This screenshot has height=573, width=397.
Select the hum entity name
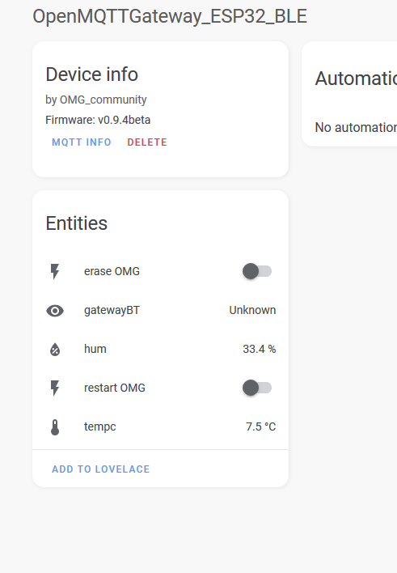coord(95,349)
